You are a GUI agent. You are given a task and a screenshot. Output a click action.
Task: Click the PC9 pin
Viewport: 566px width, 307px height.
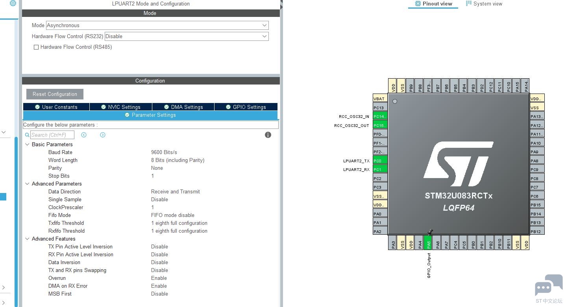[537, 169]
